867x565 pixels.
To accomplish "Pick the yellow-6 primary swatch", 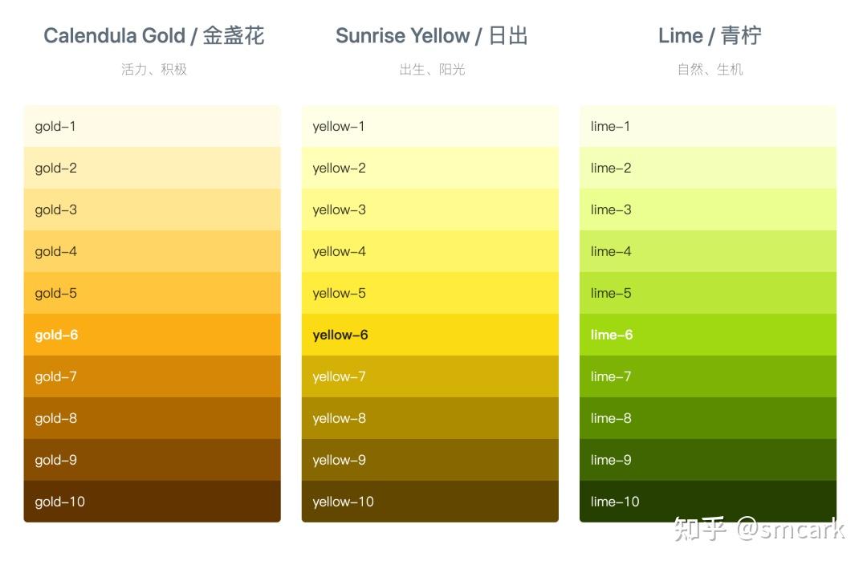I will click(429, 335).
